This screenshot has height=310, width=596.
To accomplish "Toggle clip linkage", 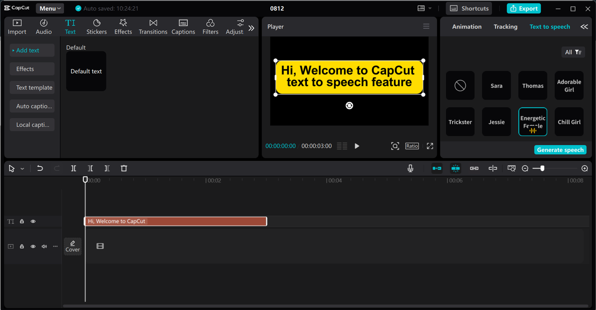I will [x=474, y=168].
